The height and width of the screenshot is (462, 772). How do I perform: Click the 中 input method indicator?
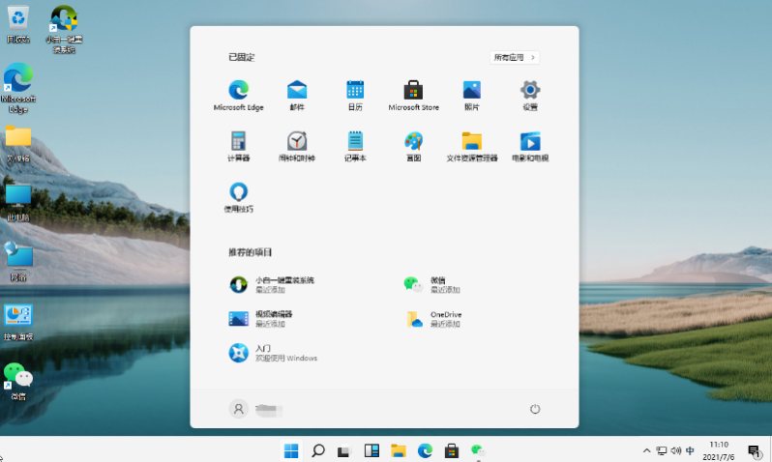(690, 450)
